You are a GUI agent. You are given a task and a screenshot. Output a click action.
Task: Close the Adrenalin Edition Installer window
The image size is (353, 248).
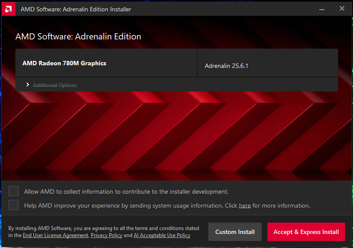pyautogui.click(x=342, y=9)
